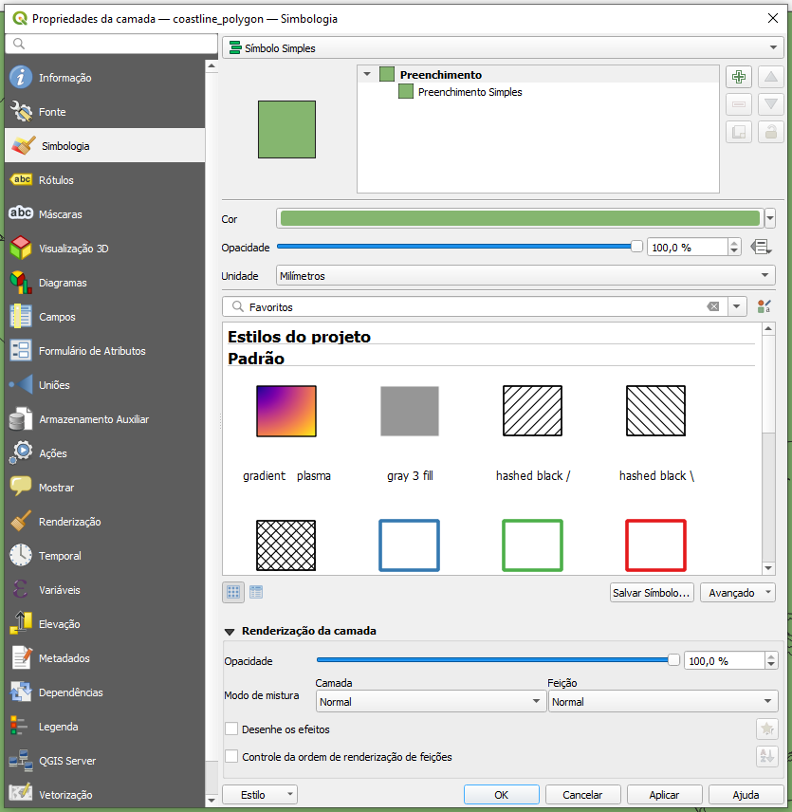The height and width of the screenshot is (812, 792).
Task: Open the style manager icon next to Favoritos
Action: click(764, 306)
